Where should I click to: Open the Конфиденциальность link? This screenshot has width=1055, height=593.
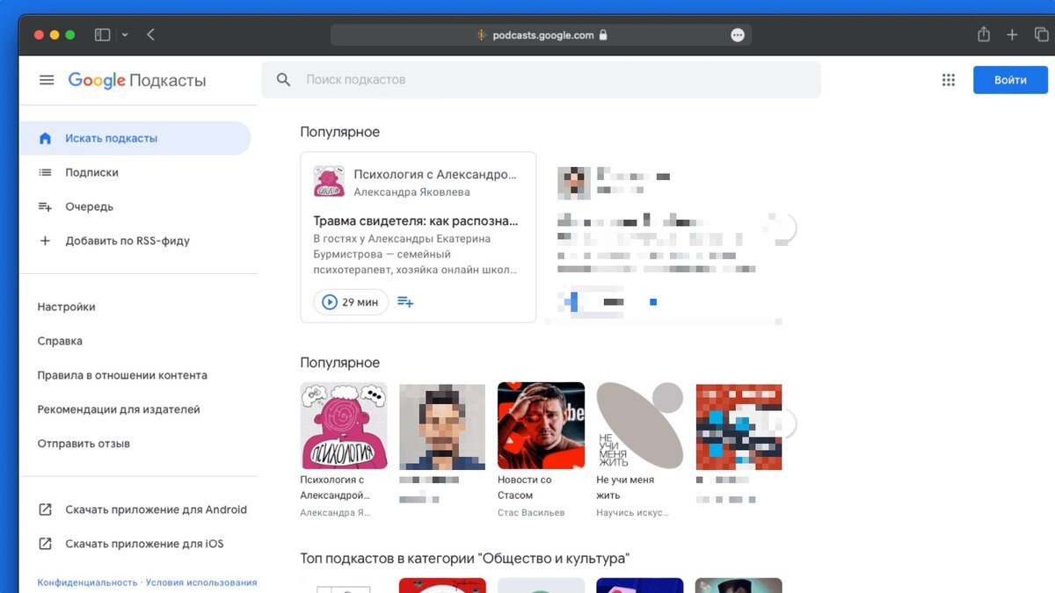pyautogui.click(x=87, y=582)
